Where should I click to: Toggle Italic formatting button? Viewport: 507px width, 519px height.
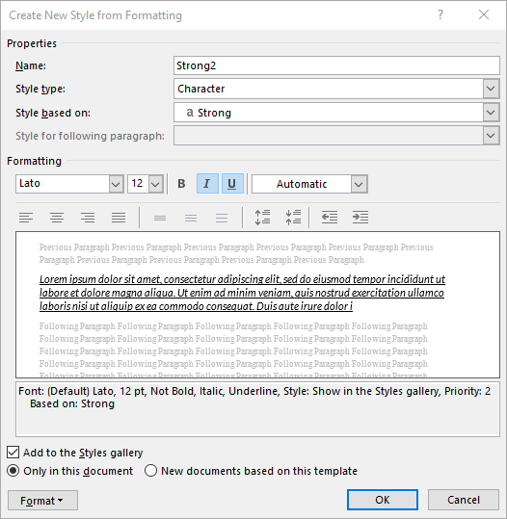(207, 184)
